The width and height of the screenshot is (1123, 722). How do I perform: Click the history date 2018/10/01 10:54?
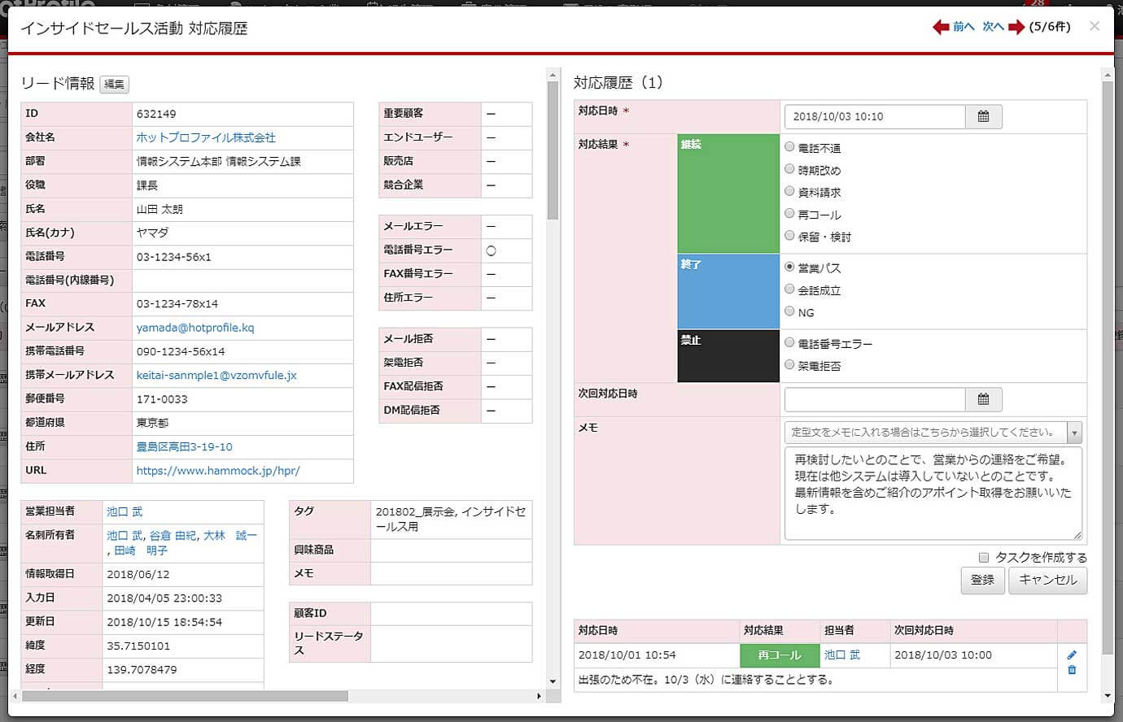click(x=627, y=655)
